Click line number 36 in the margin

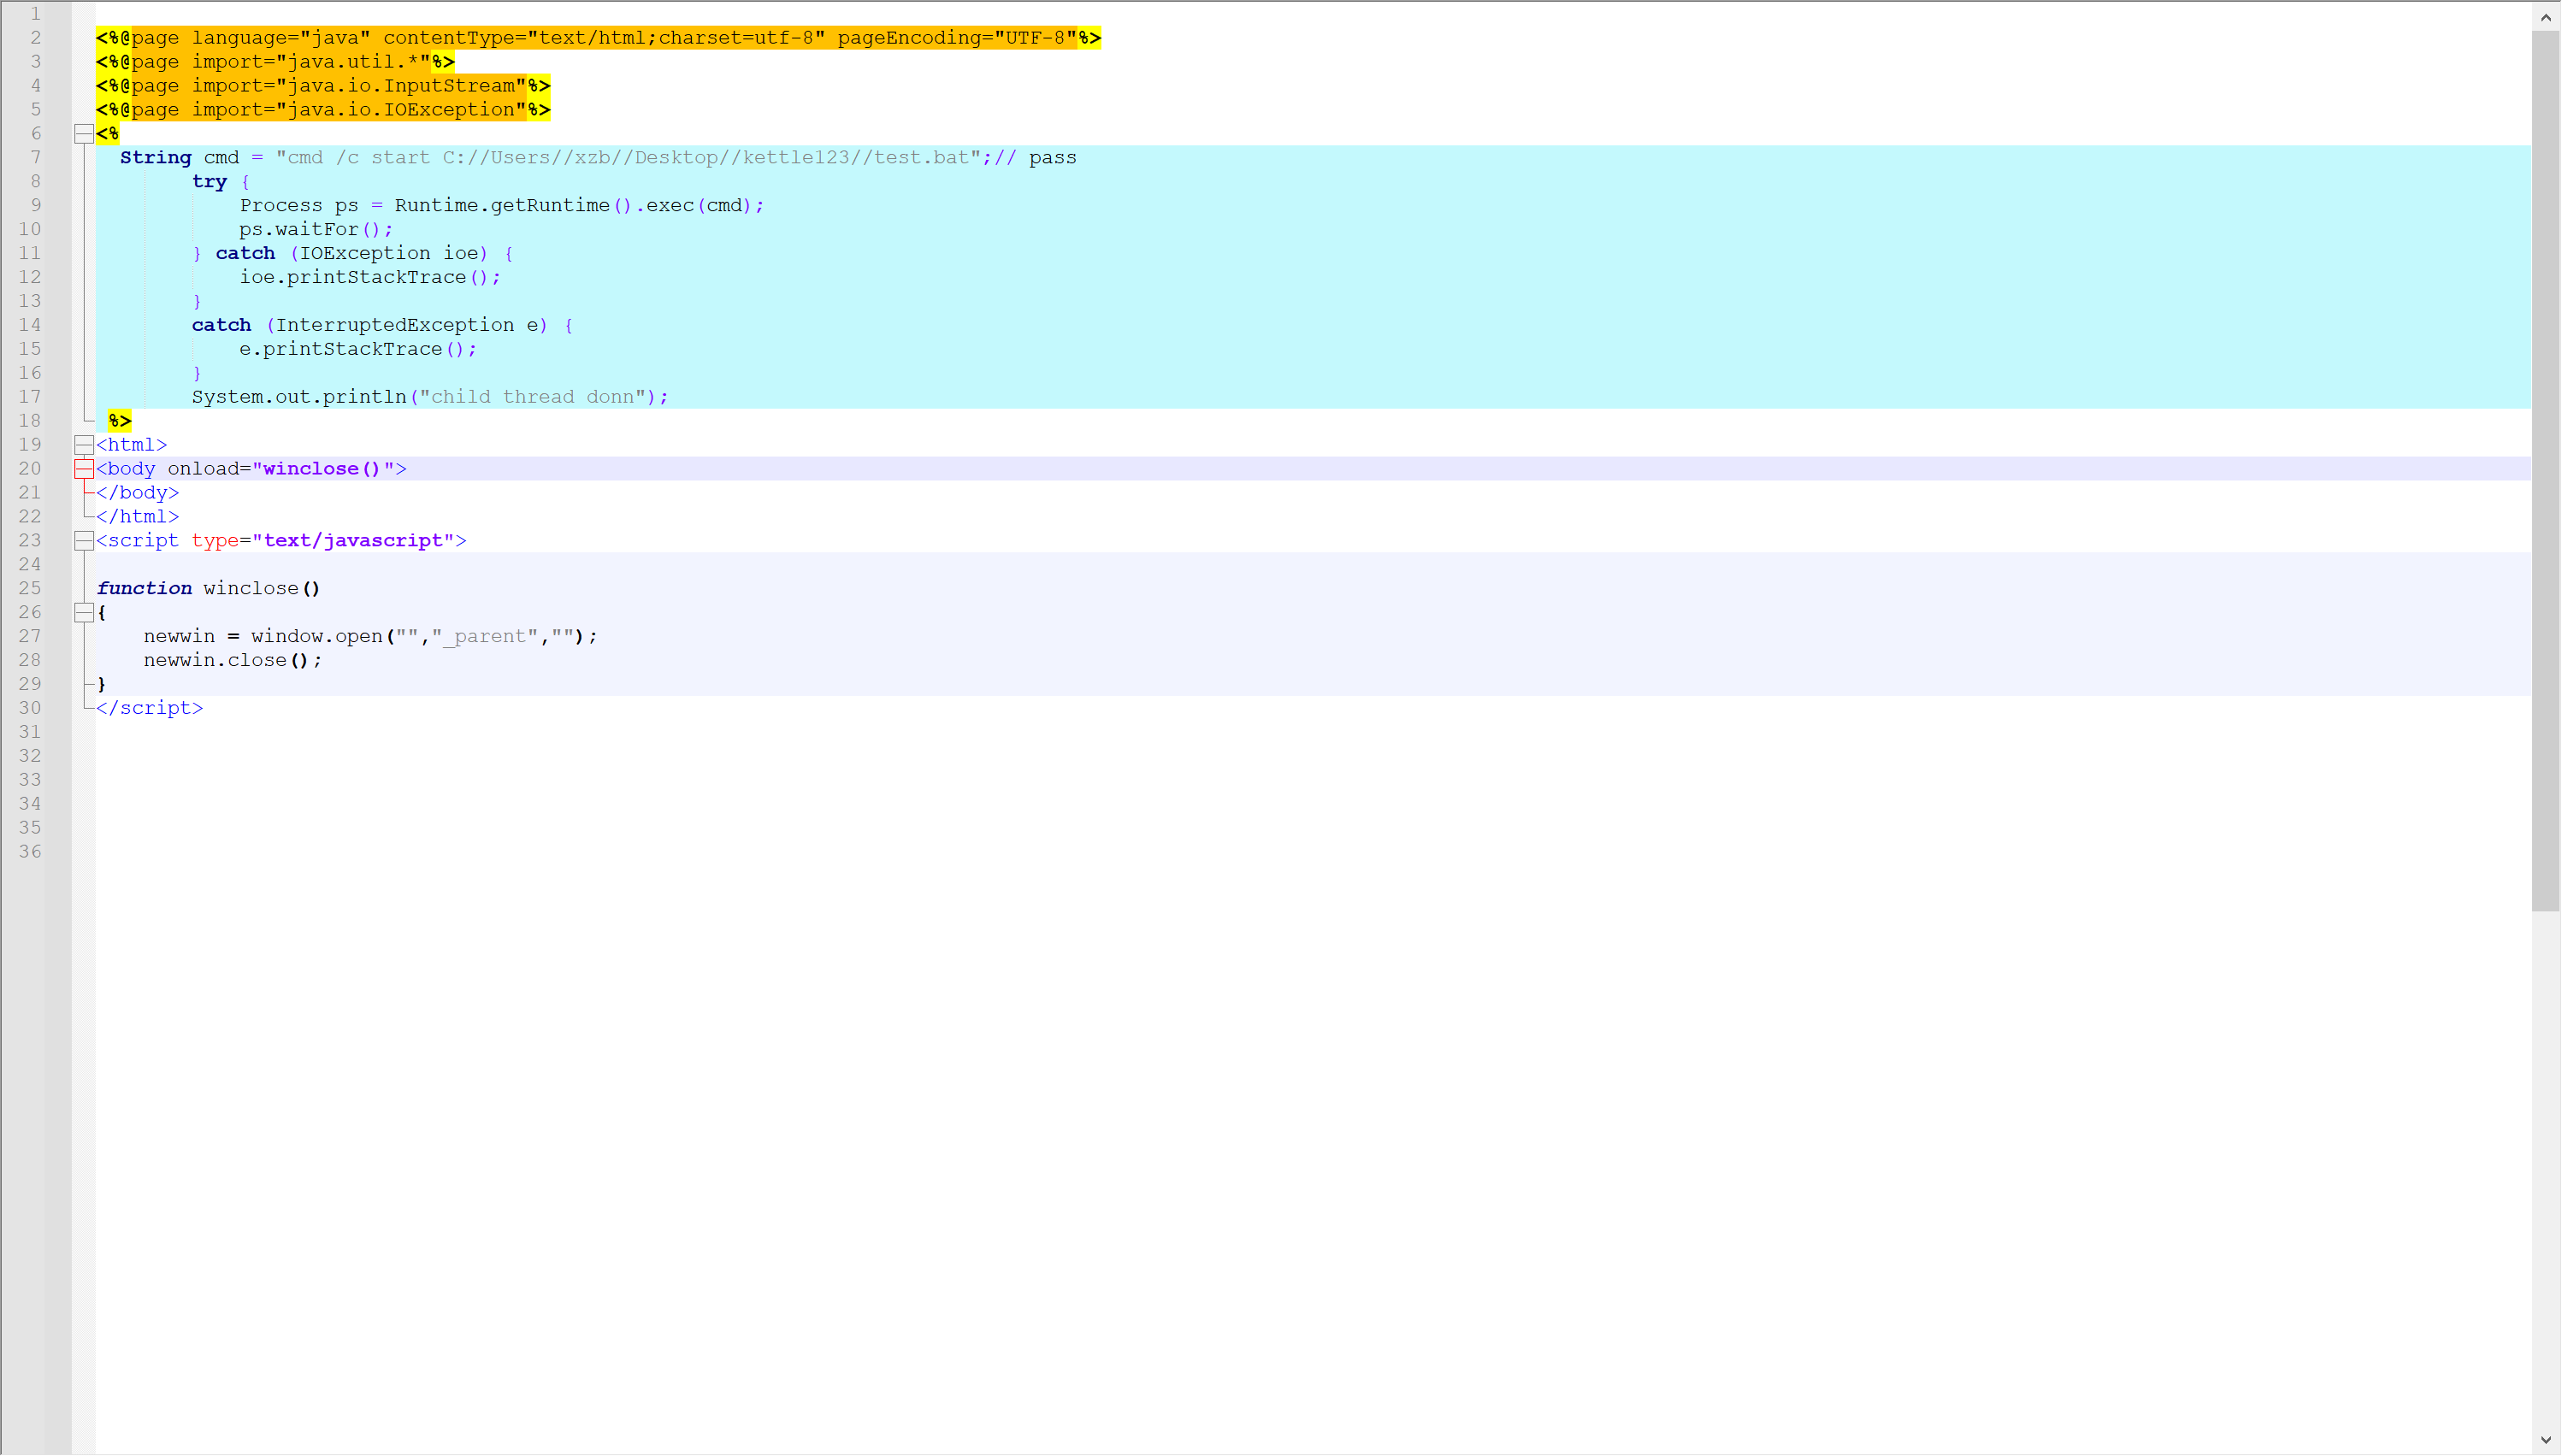(x=30, y=852)
